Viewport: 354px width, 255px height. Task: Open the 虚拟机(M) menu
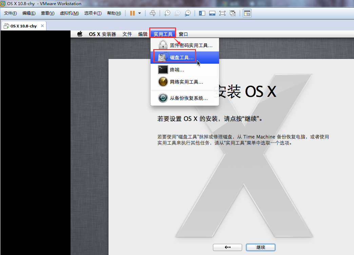pyautogui.click(x=69, y=13)
